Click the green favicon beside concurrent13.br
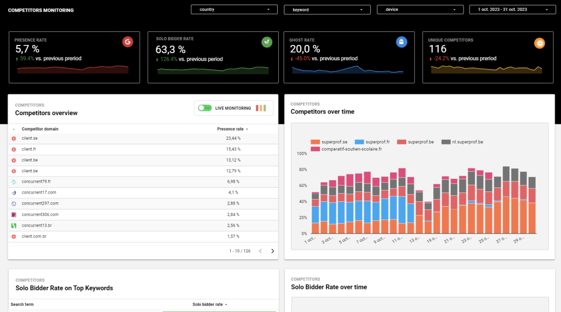Image resolution: width=561 pixels, height=312 pixels. click(x=14, y=225)
